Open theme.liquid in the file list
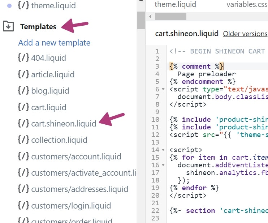This screenshot has height=223, width=268. coord(53,5)
